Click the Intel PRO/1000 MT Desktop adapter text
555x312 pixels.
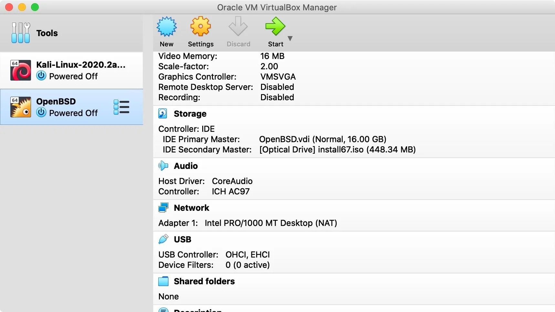(271, 223)
